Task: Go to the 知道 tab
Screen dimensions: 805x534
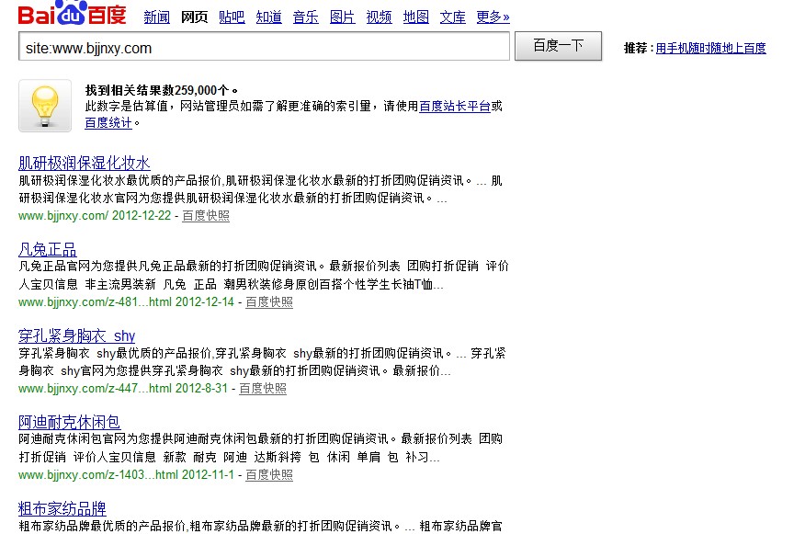Action: pyautogui.click(x=268, y=17)
